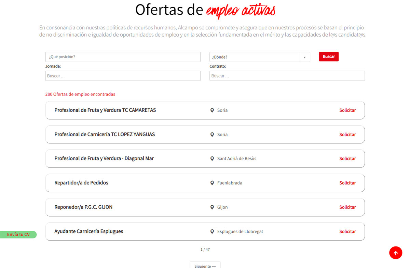Click the location pin icon beside Fuenlabrada
Viewport: 410px width, 268px height.
pyautogui.click(x=212, y=183)
